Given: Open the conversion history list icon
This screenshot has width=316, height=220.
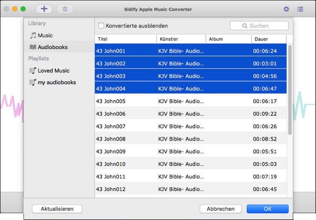Looking at the screenshot, I should pos(300,9).
